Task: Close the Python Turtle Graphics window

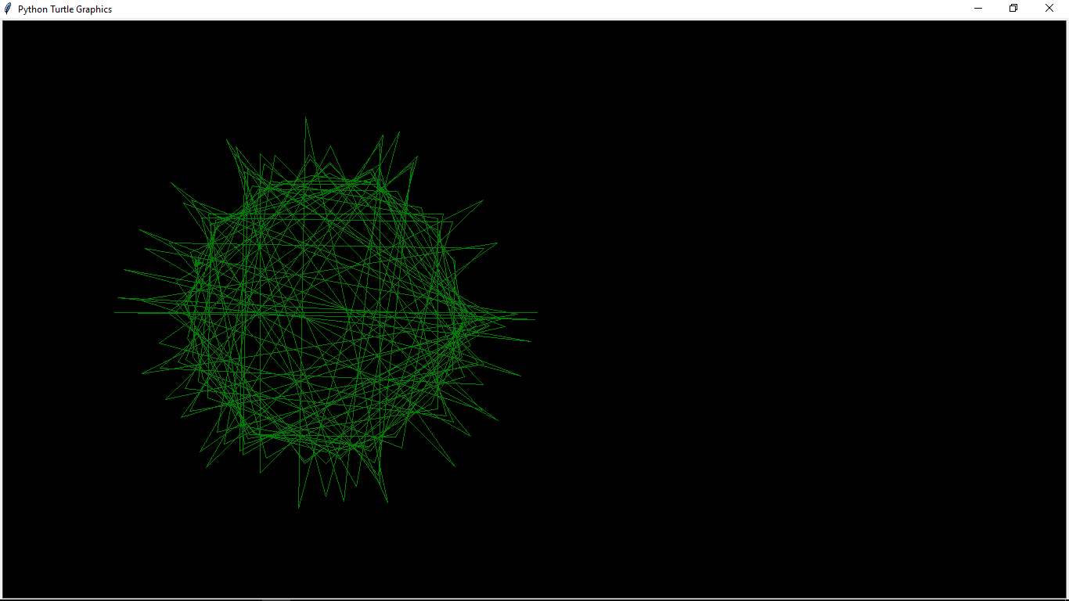Action: pos(1049,8)
